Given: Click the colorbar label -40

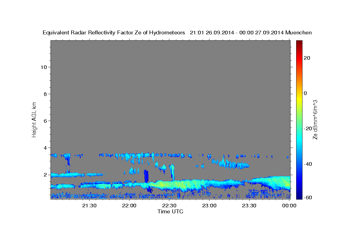Looking at the screenshot, I should pos(308,164).
